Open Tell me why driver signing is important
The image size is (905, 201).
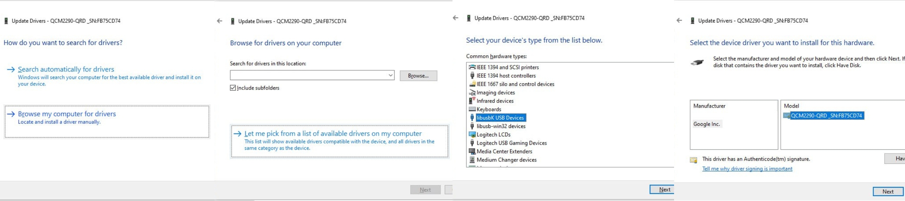tap(747, 169)
